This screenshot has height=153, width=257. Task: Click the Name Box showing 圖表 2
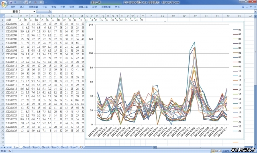(17, 12)
